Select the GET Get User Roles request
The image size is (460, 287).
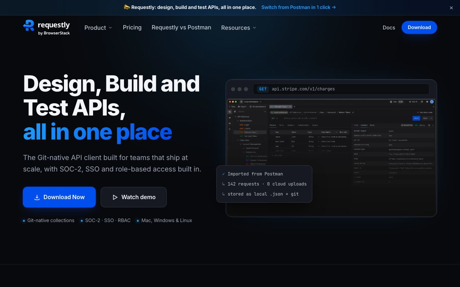248,136
